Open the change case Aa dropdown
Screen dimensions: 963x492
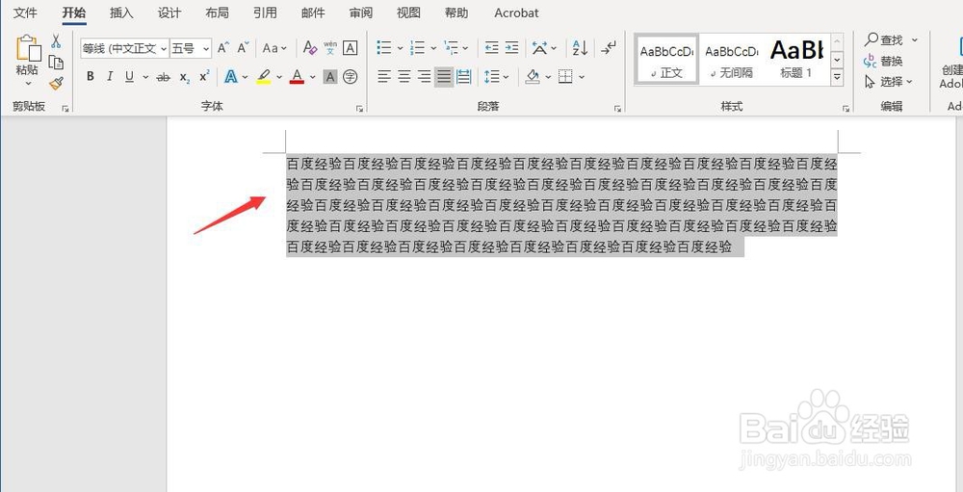pyautogui.click(x=274, y=48)
